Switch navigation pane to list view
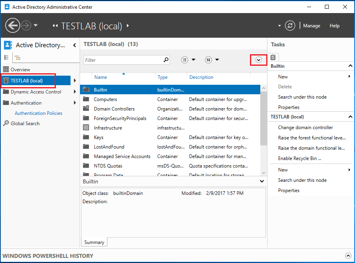This screenshot has width=355, height=263. [x=6, y=57]
